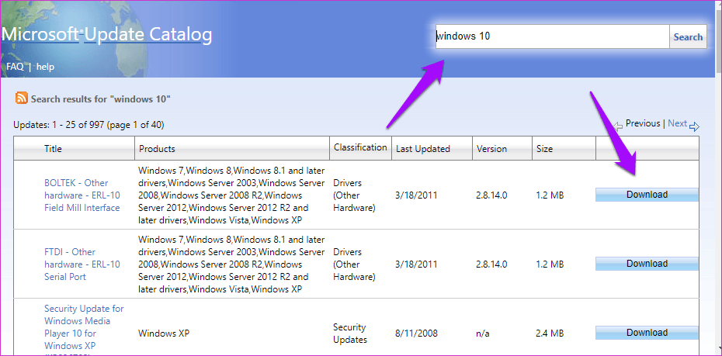Click the Windows XP products cell for Media Player update

click(164, 333)
